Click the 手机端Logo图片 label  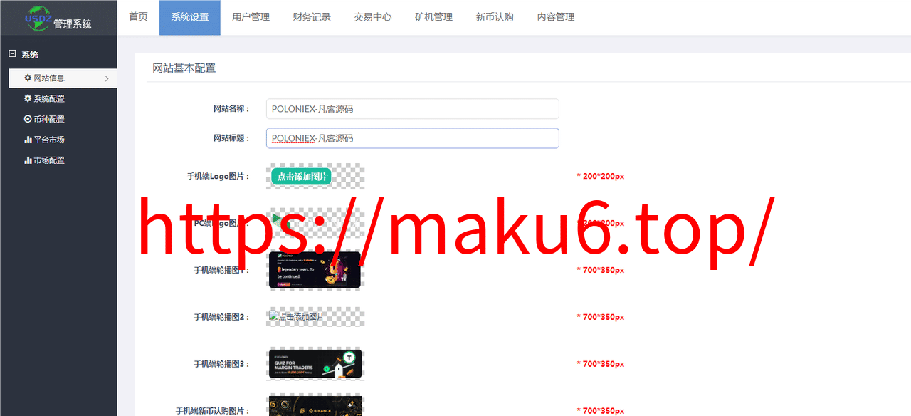click(x=218, y=176)
